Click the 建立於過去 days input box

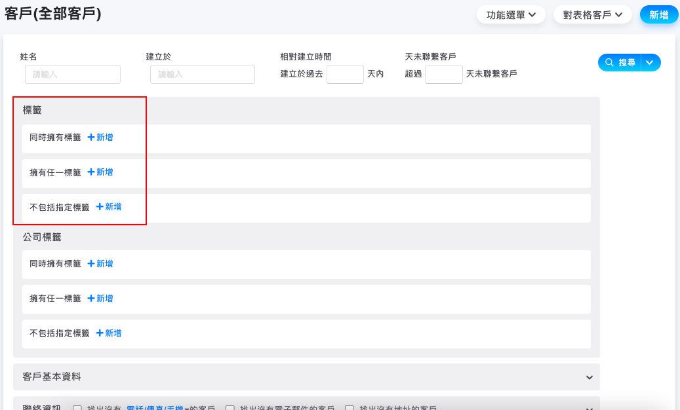345,75
